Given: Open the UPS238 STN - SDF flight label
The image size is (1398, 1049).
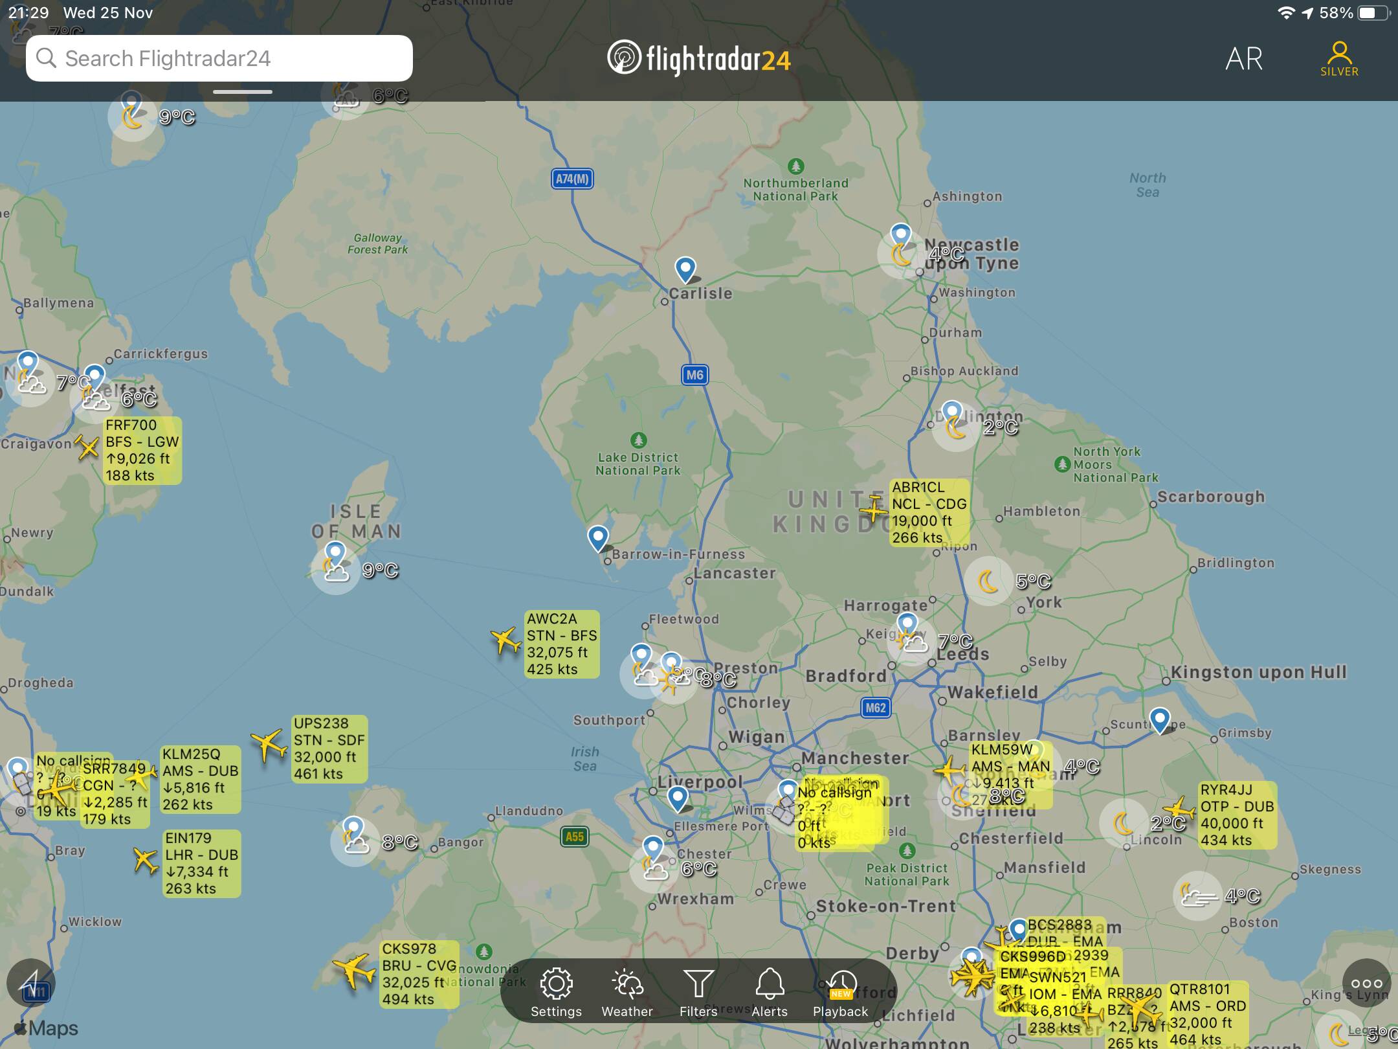Looking at the screenshot, I should tap(329, 749).
